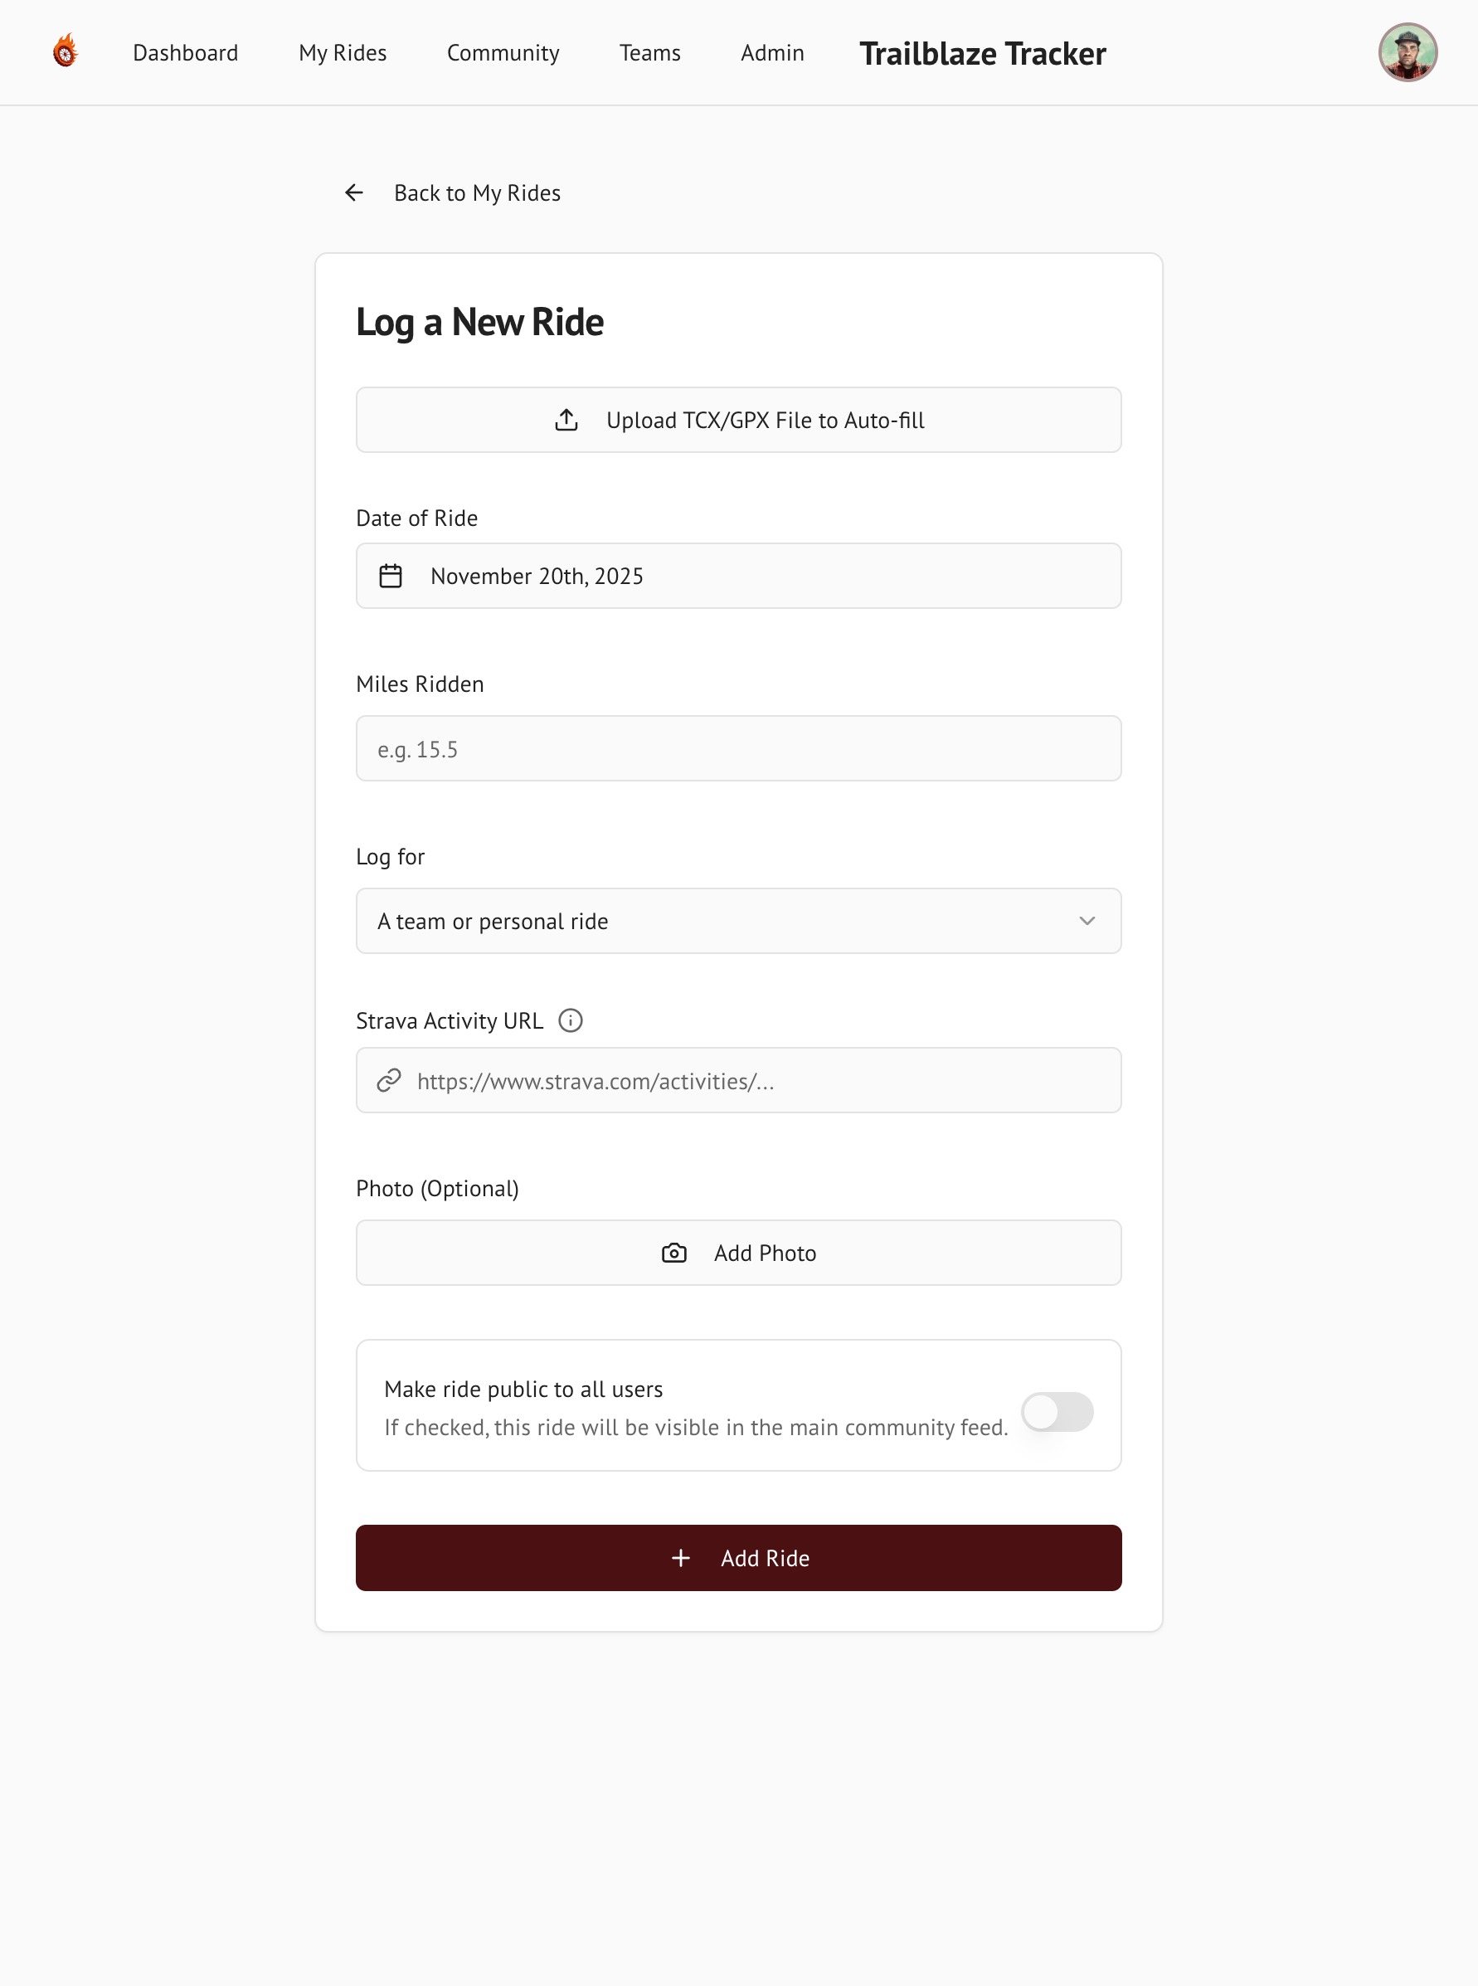Focus the Miles Ridden input field
The width and height of the screenshot is (1478, 1986).
click(739, 749)
